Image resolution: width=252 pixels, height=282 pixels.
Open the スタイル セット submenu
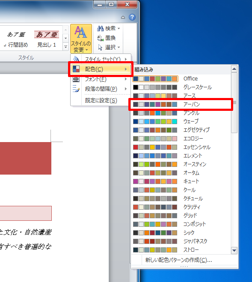101,59
